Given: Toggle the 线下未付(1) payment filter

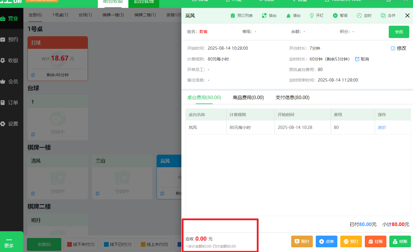Looking at the screenshot, I should (x=81, y=244).
